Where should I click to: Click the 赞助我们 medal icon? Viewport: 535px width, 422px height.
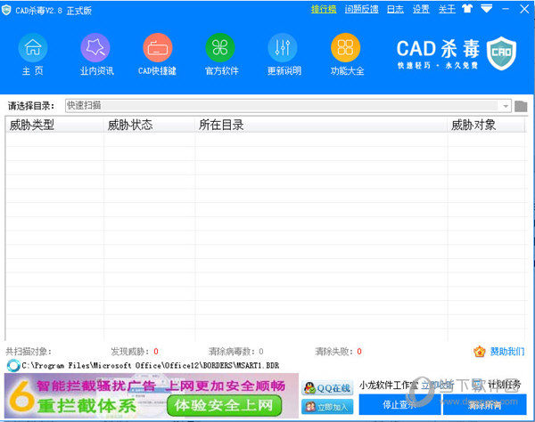tap(480, 352)
